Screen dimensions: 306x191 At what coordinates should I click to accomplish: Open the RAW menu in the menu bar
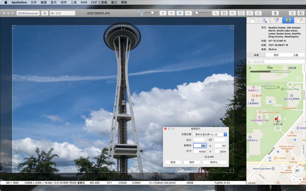coord(84,2)
